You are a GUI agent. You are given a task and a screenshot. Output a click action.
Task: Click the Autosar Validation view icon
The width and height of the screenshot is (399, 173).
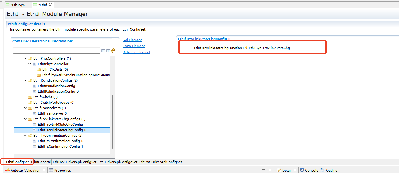[8, 170]
